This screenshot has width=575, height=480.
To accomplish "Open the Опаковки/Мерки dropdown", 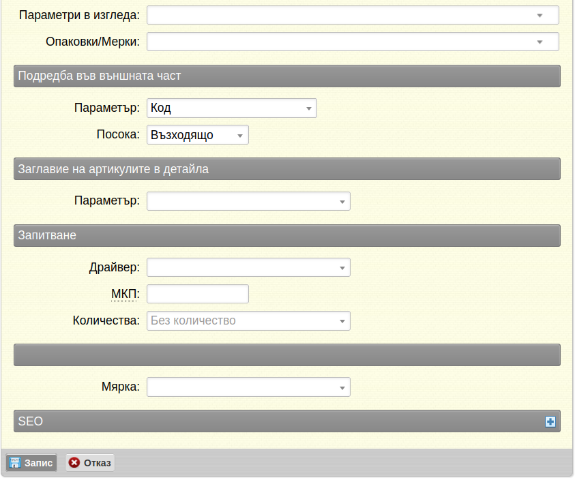I will coord(353,42).
